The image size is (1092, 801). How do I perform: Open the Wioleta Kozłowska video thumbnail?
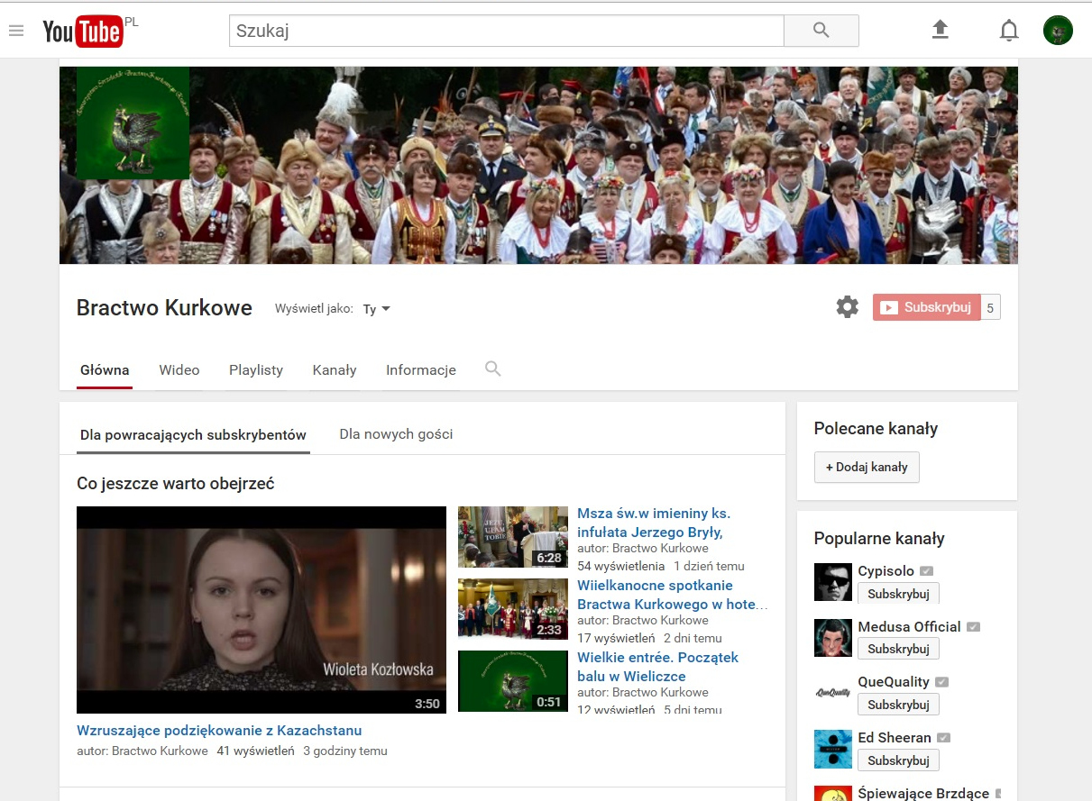click(x=262, y=610)
